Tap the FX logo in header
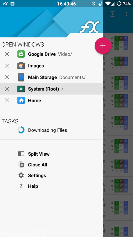Image resolution: width=133 pixels, height=237 pixels. click(x=90, y=27)
